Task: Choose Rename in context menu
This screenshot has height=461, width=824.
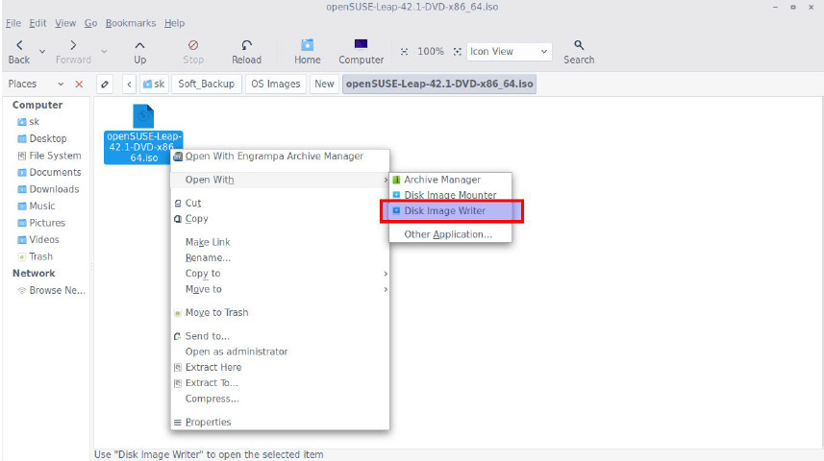Action: point(280,257)
